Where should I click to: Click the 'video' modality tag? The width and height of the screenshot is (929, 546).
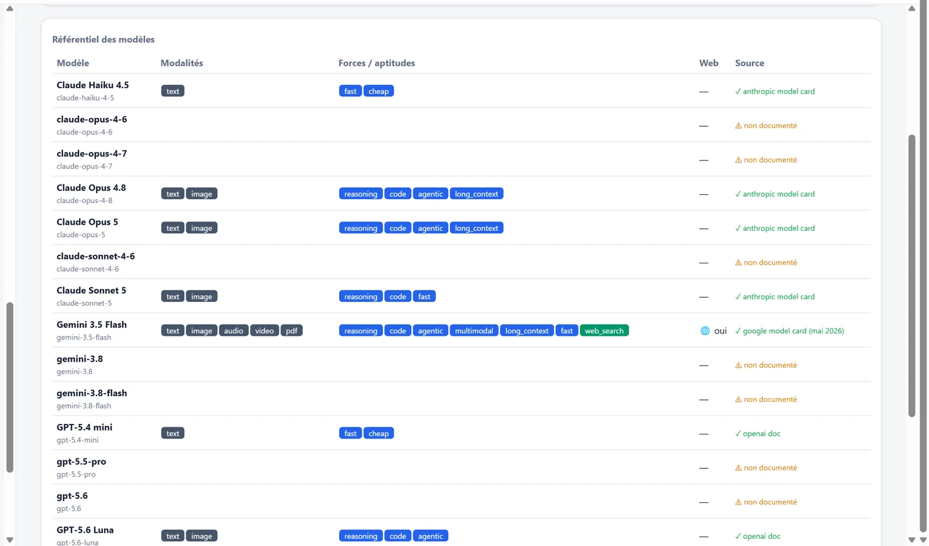(x=264, y=330)
